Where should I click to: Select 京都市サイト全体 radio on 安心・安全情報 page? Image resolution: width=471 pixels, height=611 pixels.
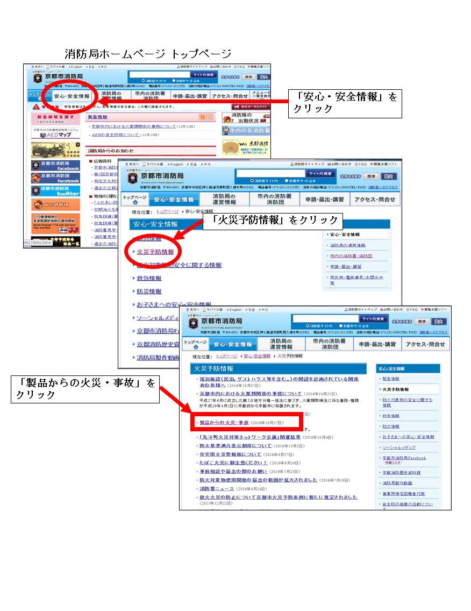287,181
